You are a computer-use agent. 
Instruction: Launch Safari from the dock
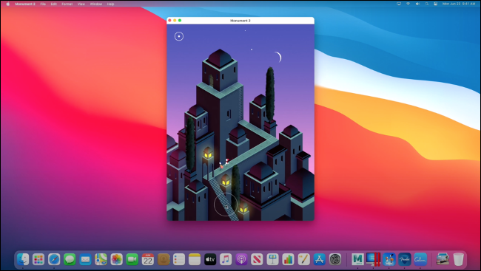54,259
